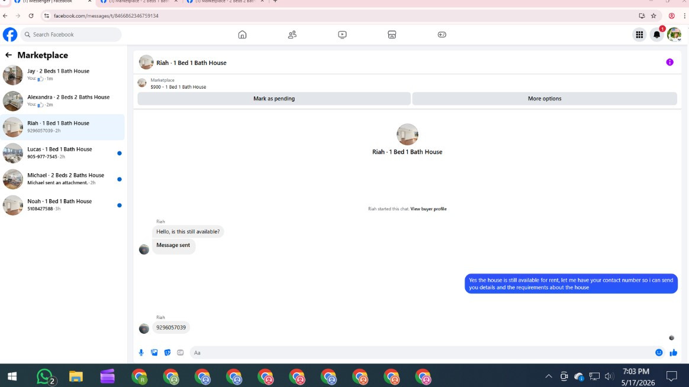
Task: Open Chrome profile icon in toolbar
Action: 671,16
